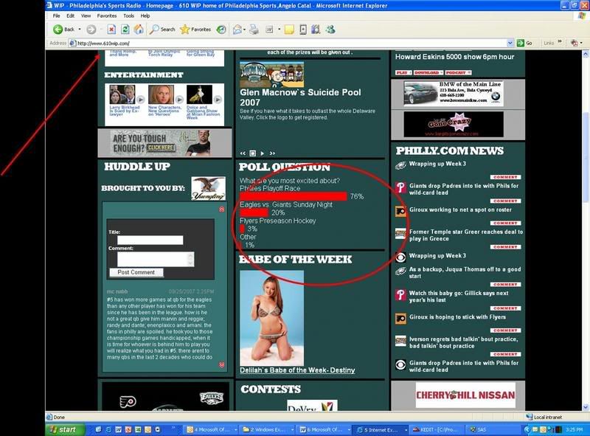This screenshot has width=590, height=436.
Task: Click the red down arrow in Huddle Up comments
Action: 222,364
